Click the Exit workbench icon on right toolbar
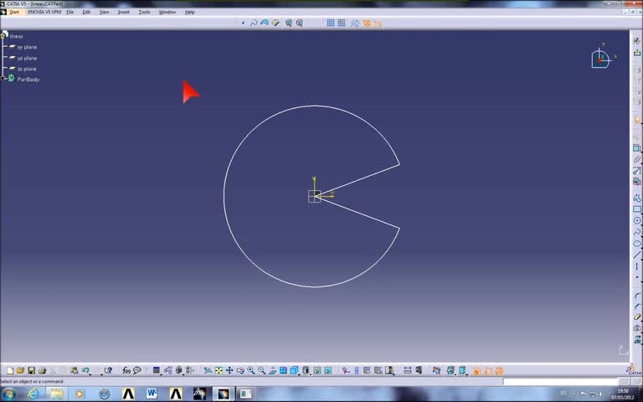Screen dimensions: 643x402 (x=637, y=53)
